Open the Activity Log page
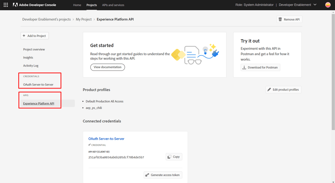The image size is (335, 183). [31, 66]
